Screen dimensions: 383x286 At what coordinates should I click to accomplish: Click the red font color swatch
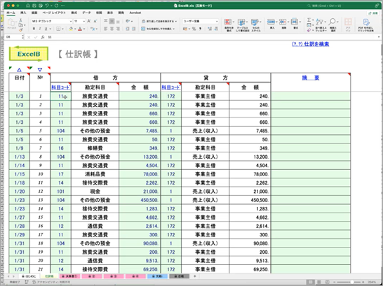point(80,29)
